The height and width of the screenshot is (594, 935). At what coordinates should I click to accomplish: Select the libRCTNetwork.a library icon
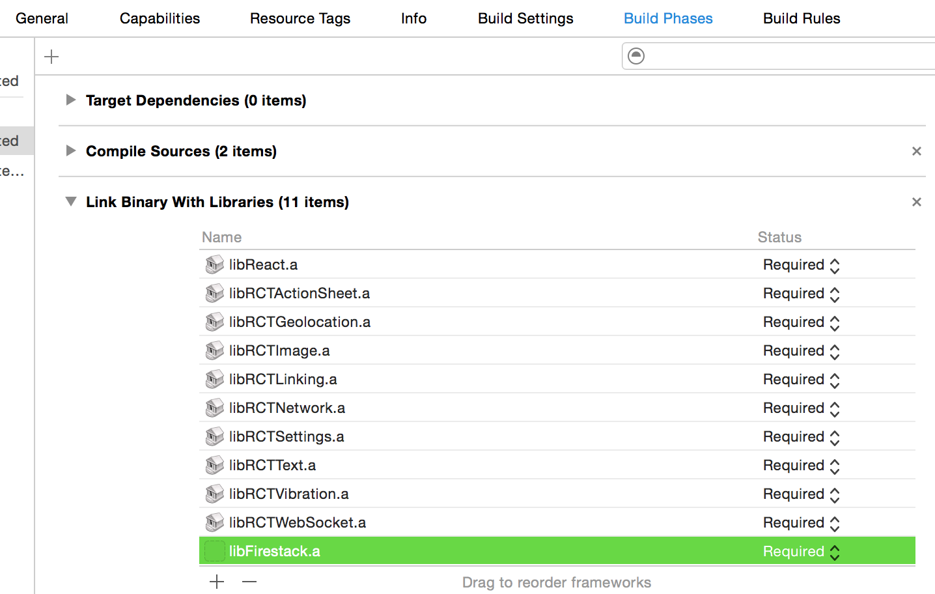pos(214,408)
